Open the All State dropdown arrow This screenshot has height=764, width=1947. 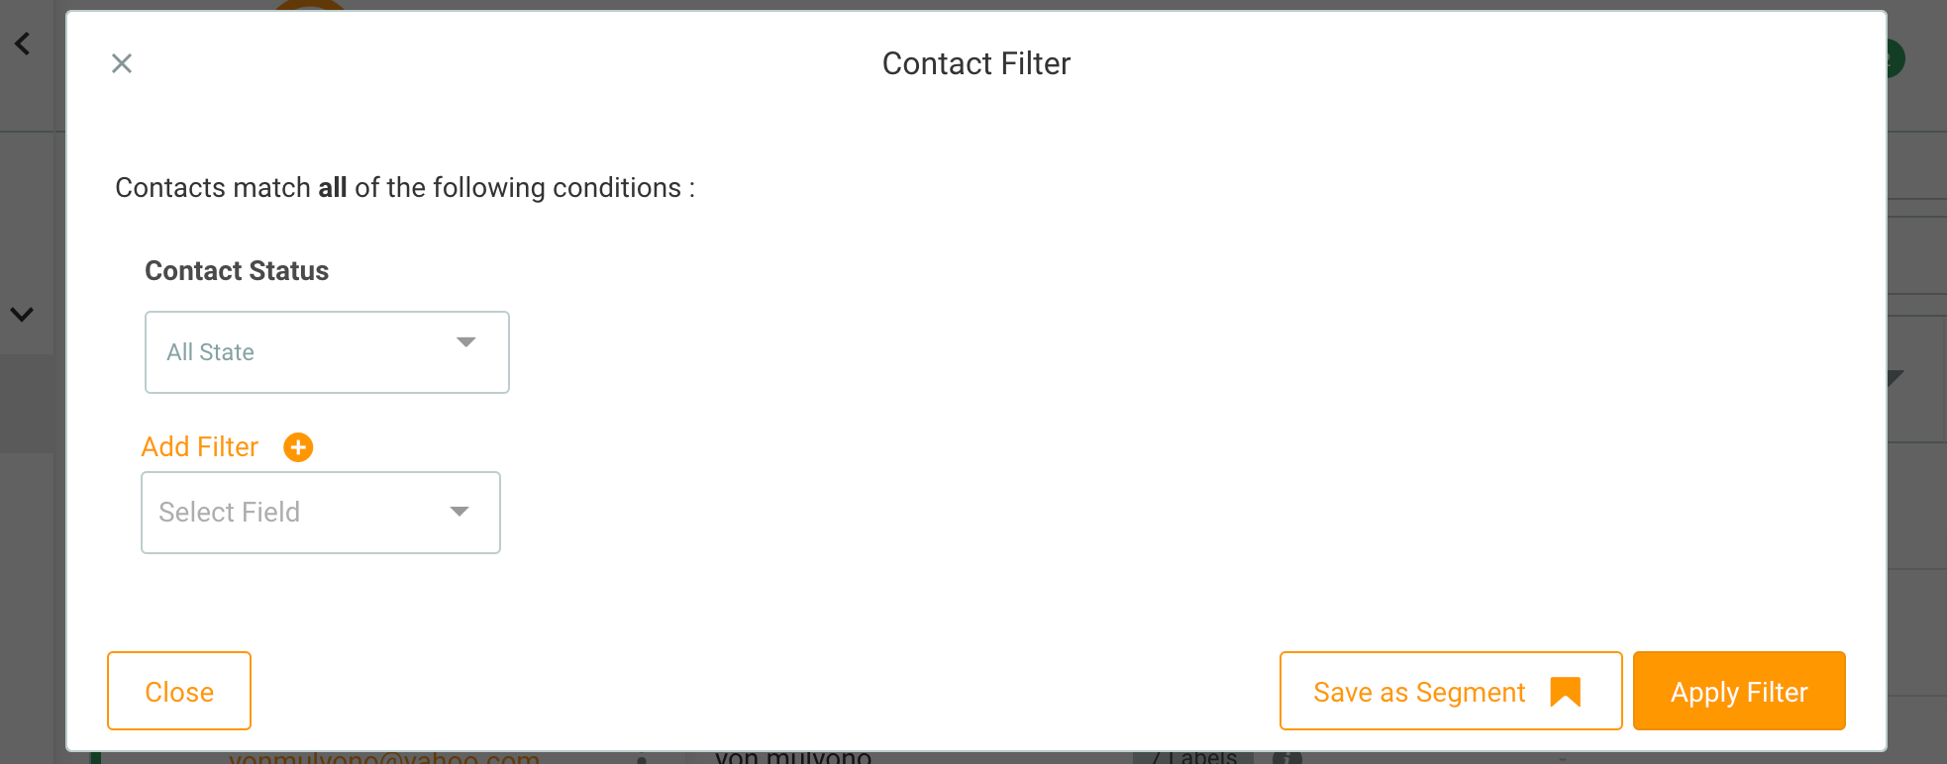465,342
